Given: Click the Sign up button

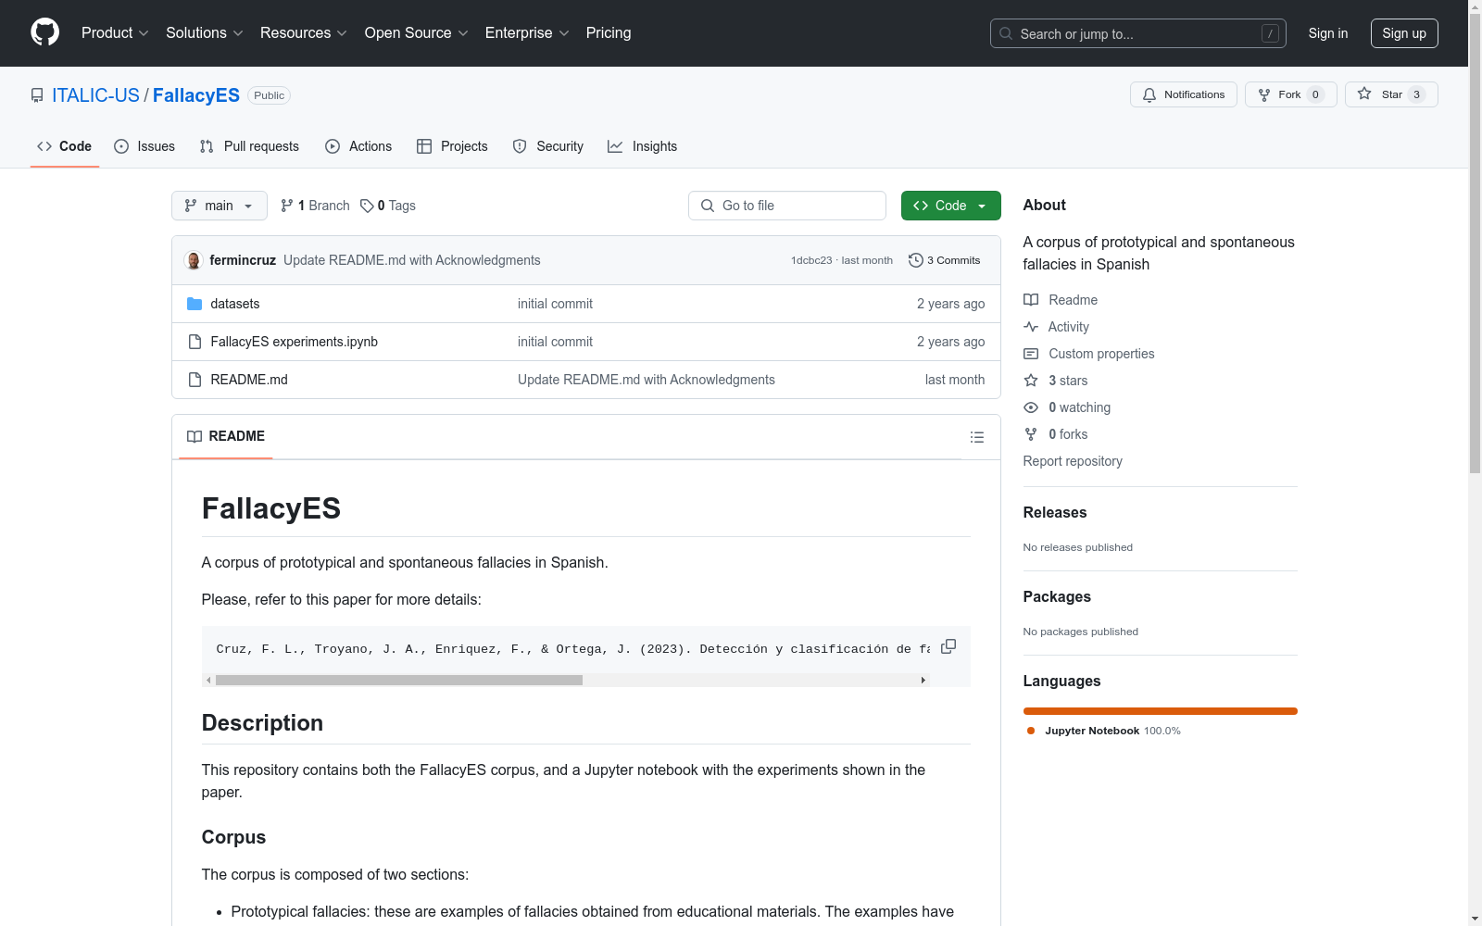Looking at the screenshot, I should pos(1404,33).
